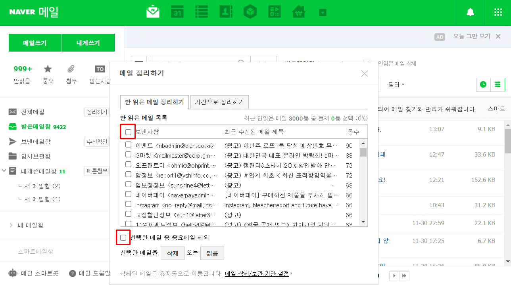Image resolution: width=511 pixels, height=285 pixels.
Task: Open 스마트메일함 section
Action: click(35, 251)
